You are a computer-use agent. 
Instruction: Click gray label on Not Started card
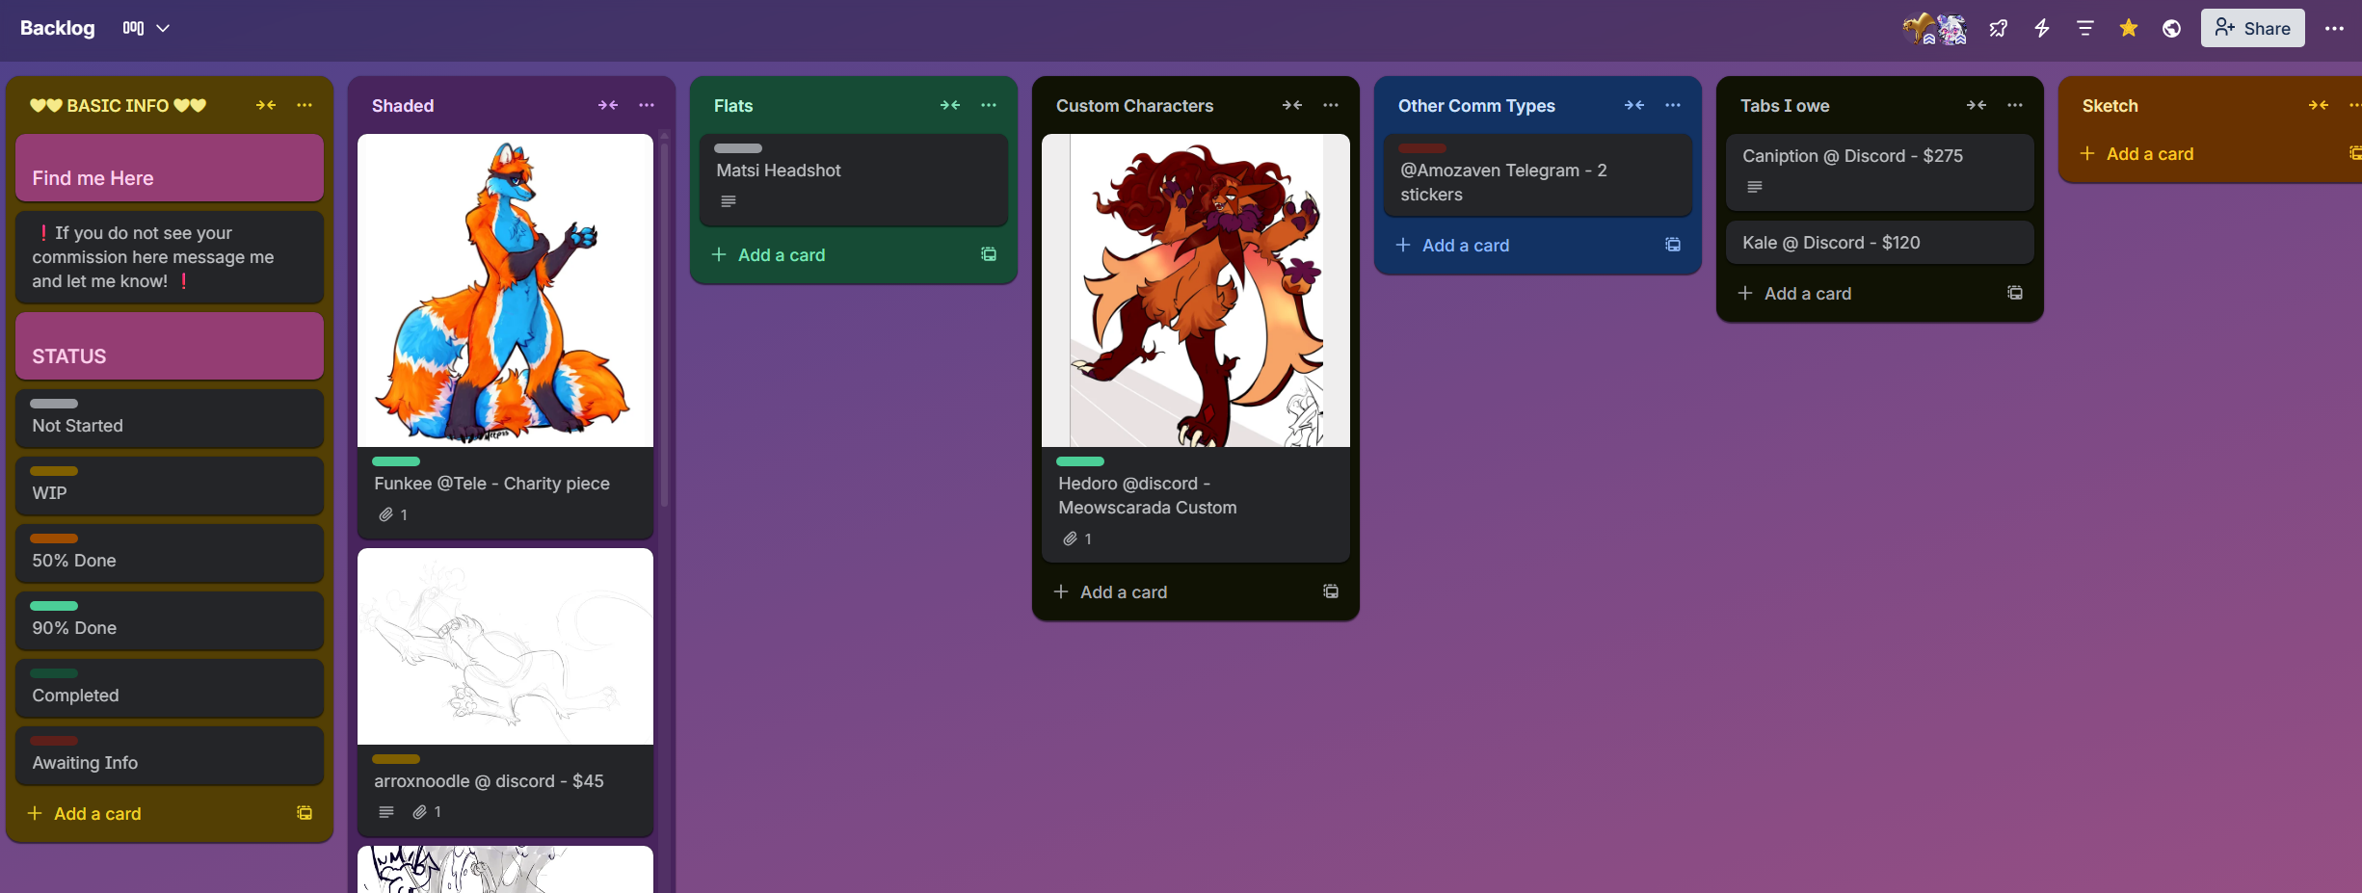54,404
